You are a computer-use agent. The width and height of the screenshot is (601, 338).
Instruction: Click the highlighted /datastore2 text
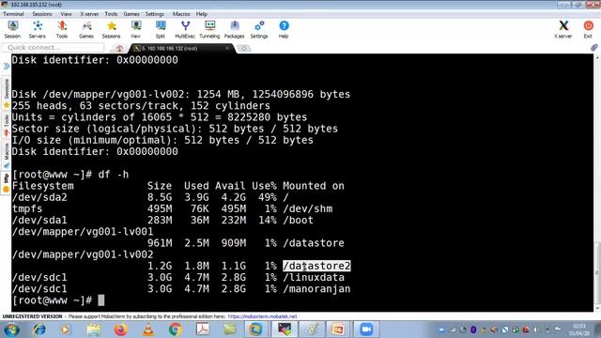pyautogui.click(x=316, y=266)
